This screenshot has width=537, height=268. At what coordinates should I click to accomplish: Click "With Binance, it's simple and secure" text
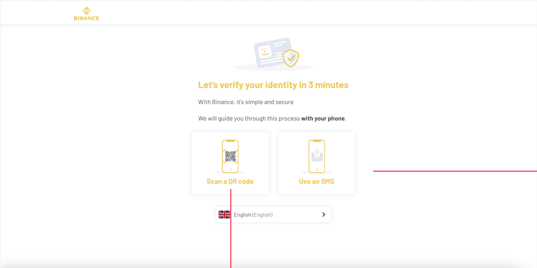[246, 102]
